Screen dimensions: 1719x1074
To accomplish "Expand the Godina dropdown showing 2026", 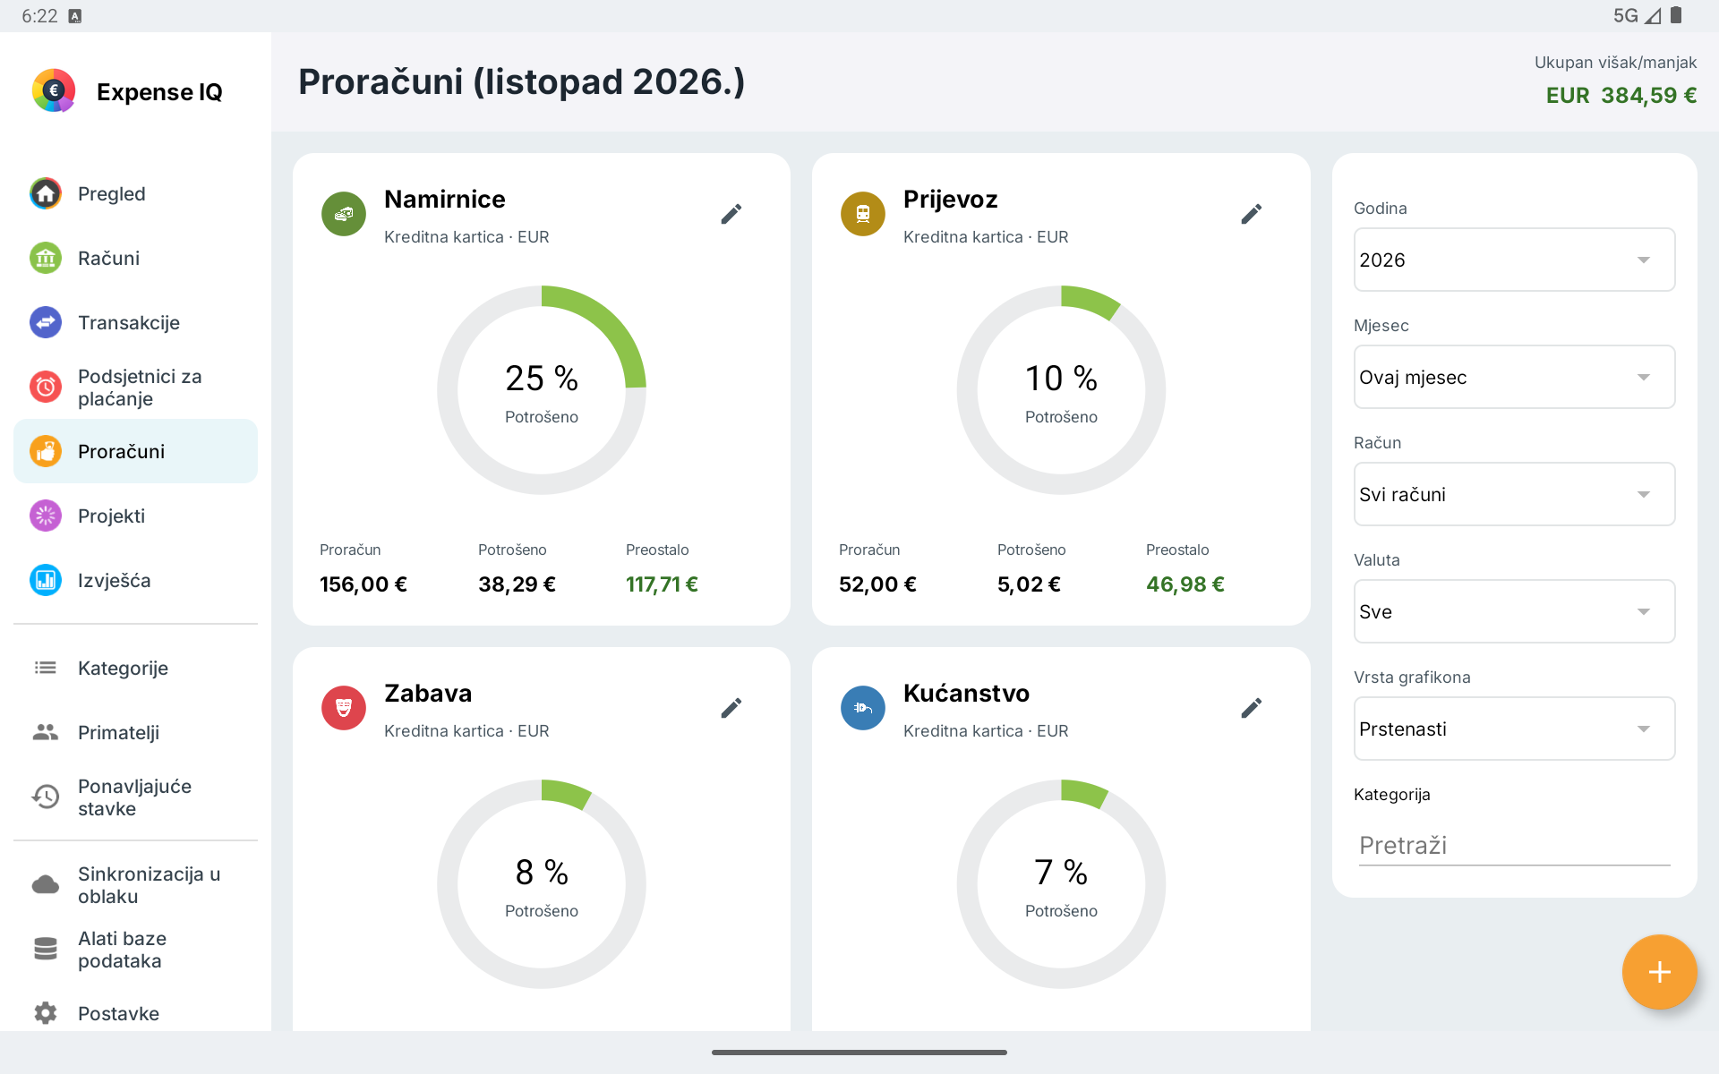I will [x=1514, y=260].
